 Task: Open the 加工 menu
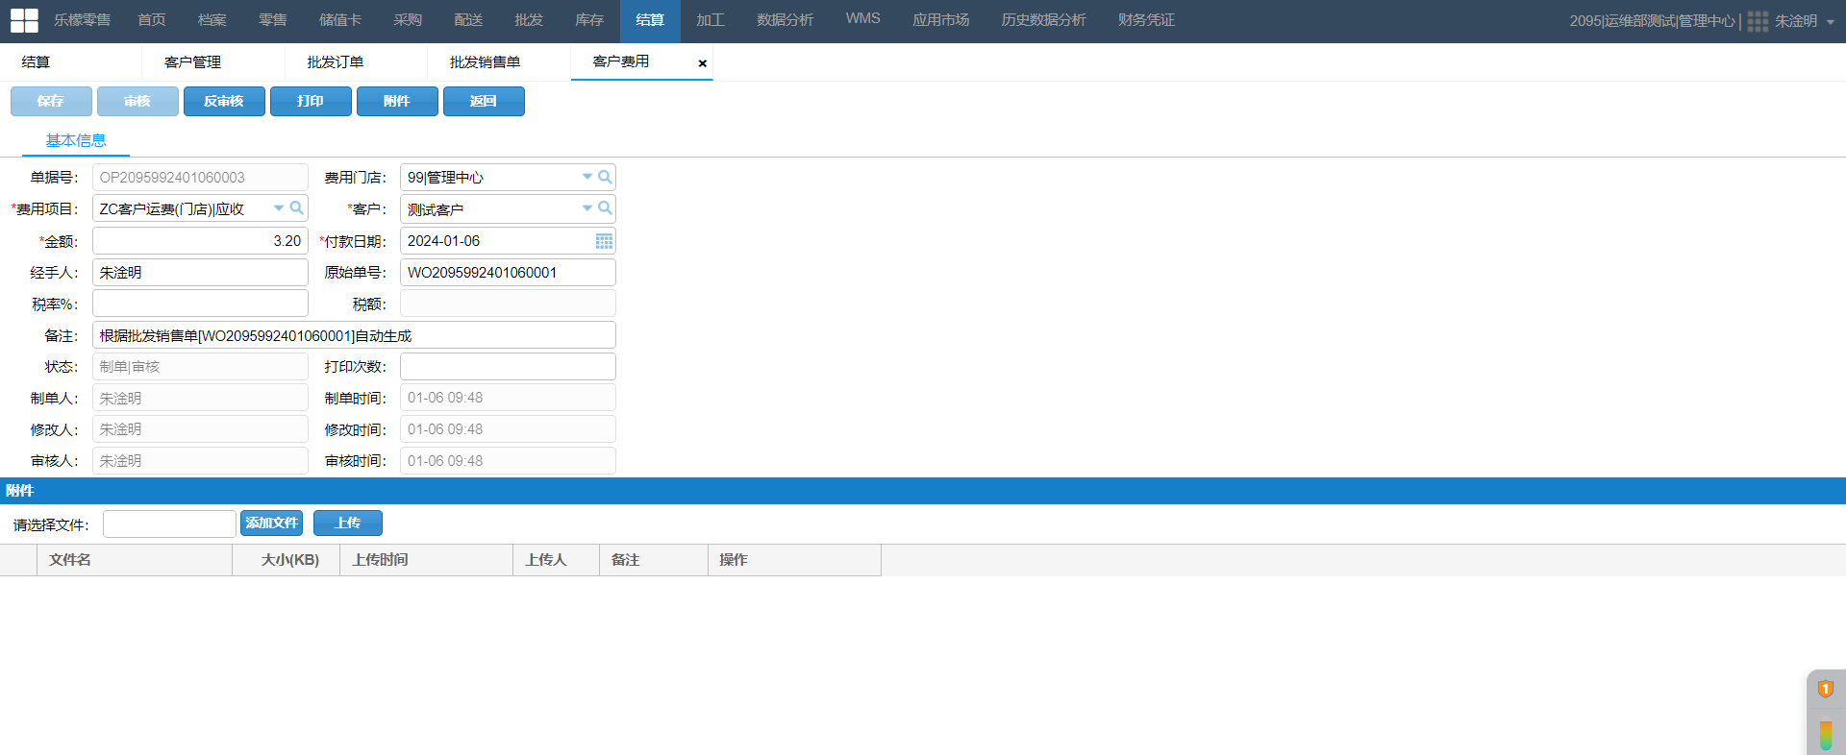pyautogui.click(x=711, y=20)
